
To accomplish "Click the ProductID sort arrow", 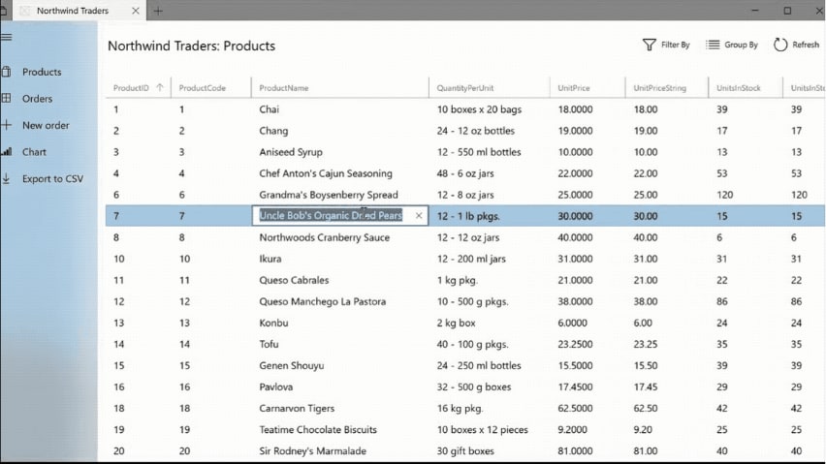I will 160,88.
